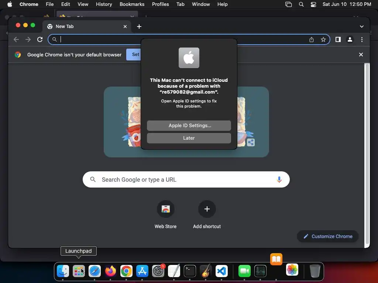The image size is (378, 283).
Task: Click the Set as default button
Action: coord(134,55)
